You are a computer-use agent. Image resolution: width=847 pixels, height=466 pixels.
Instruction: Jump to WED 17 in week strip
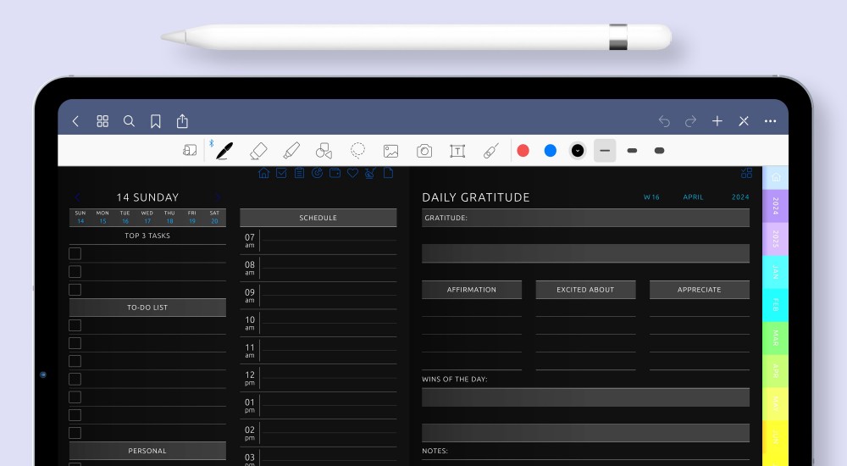coord(147,217)
